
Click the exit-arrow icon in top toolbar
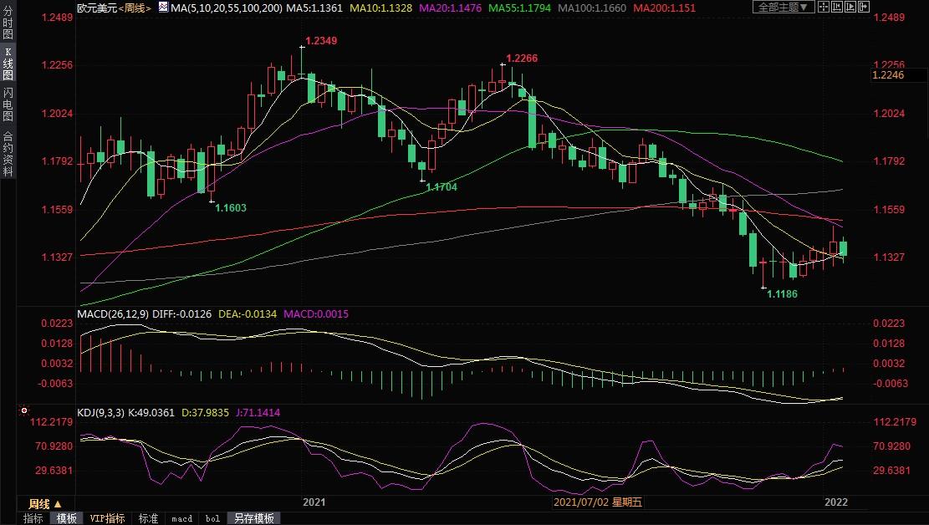[864, 7]
